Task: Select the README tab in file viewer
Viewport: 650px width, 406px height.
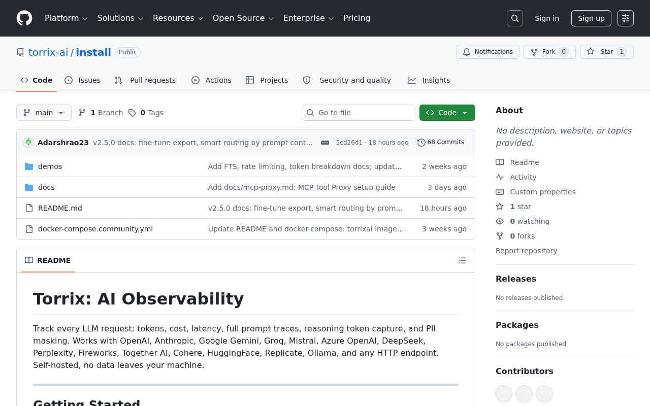Action: 48,260
